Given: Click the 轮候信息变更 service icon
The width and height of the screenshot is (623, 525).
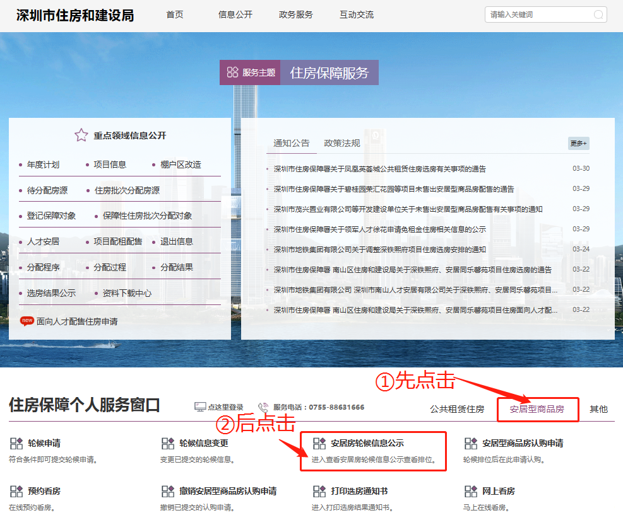Looking at the screenshot, I should pyautogui.click(x=168, y=443).
